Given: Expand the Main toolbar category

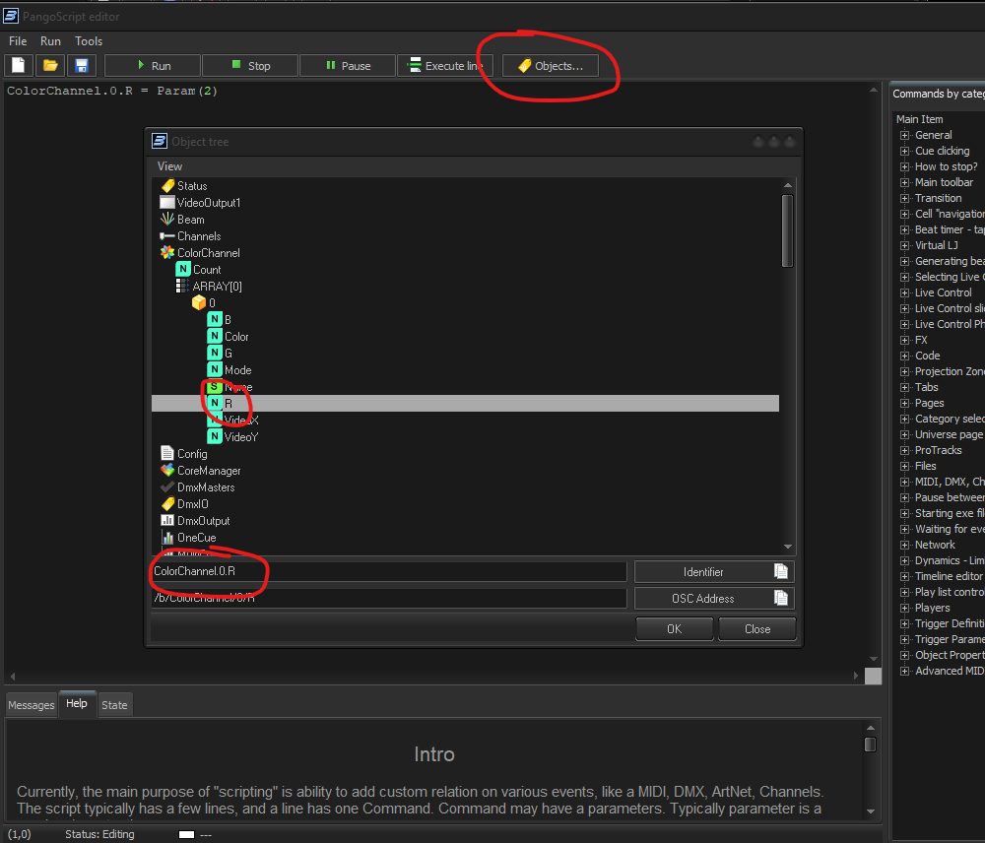Looking at the screenshot, I should click(x=904, y=182).
